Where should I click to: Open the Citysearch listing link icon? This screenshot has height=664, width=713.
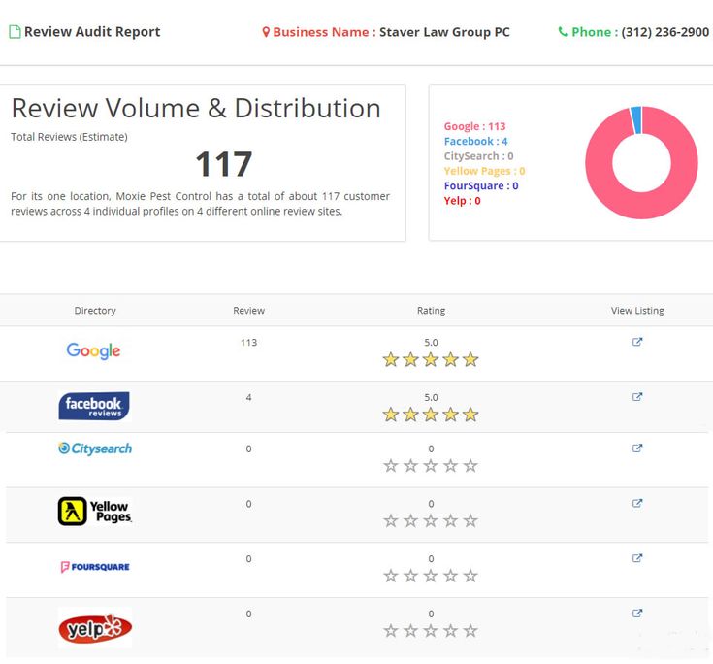pyautogui.click(x=637, y=448)
